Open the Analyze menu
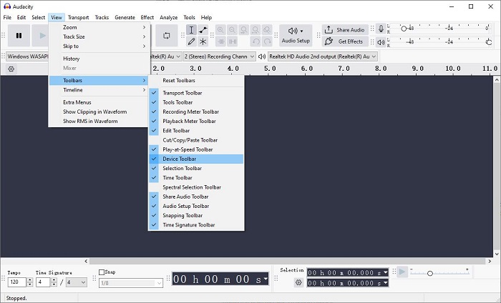501x303 pixels. (x=169, y=17)
